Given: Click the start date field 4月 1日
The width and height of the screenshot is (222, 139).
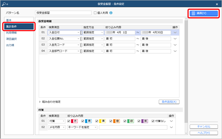Looking at the screenshot, I should click(120, 32).
